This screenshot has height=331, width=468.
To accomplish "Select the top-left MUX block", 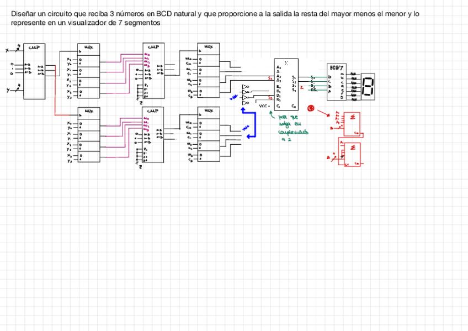I will point(89,72).
